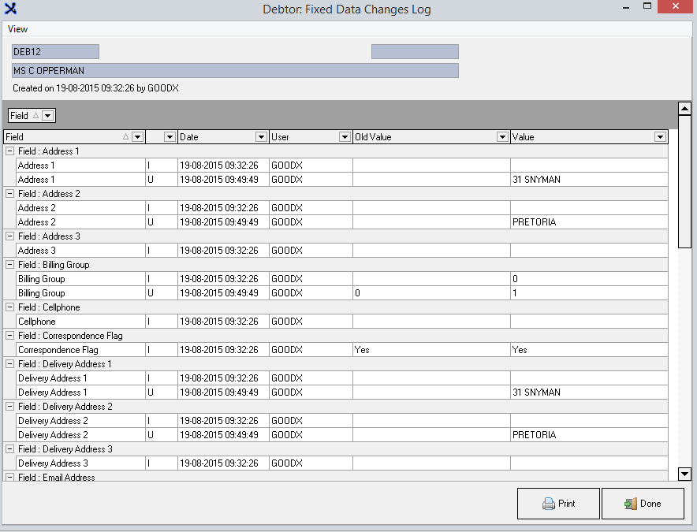This screenshot has height=532, width=697.
Task: Collapse the Field : Delivery Address 2 group
Action: point(9,407)
